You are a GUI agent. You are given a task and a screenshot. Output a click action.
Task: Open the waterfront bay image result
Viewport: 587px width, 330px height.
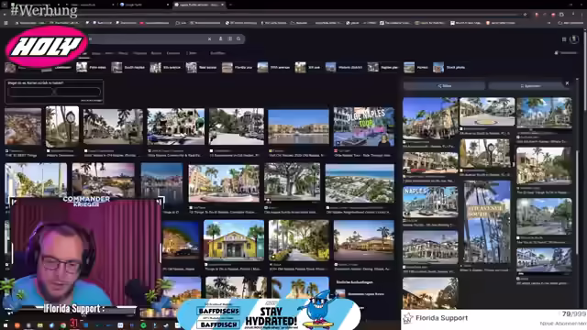[x=298, y=126]
